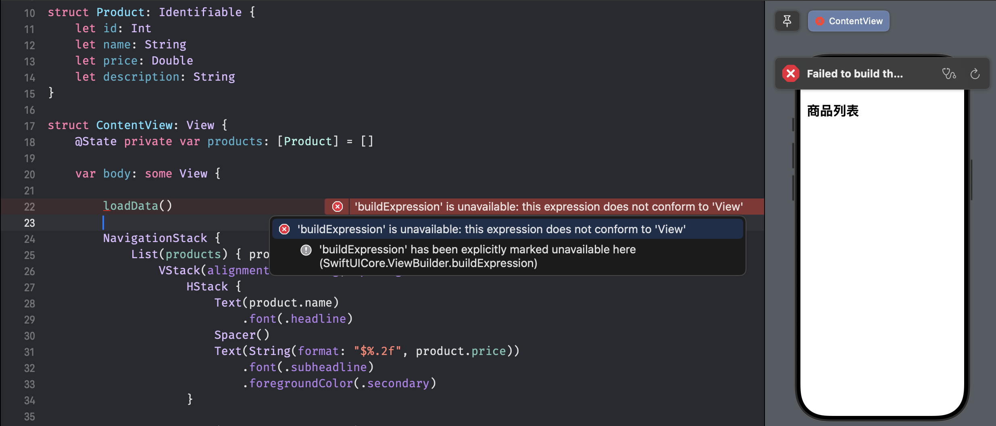Click the loadData() call in the code
The height and width of the screenshot is (426, 996).
point(138,206)
